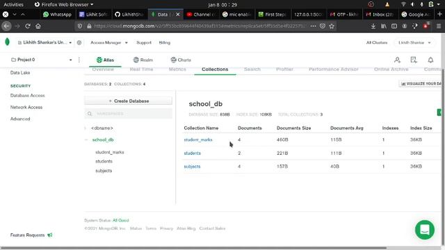Open Firefox hamburger menu
This screenshot has width=445, height=250.
pyautogui.click(x=439, y=26)
